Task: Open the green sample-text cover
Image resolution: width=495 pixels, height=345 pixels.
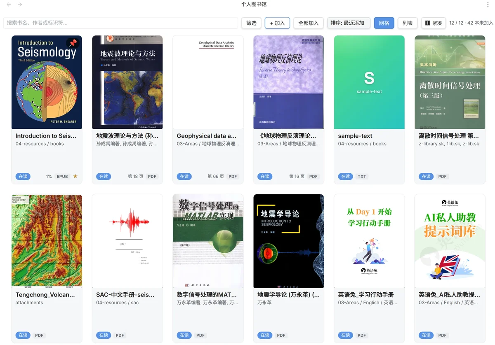Action: click(x=369, y=82)
